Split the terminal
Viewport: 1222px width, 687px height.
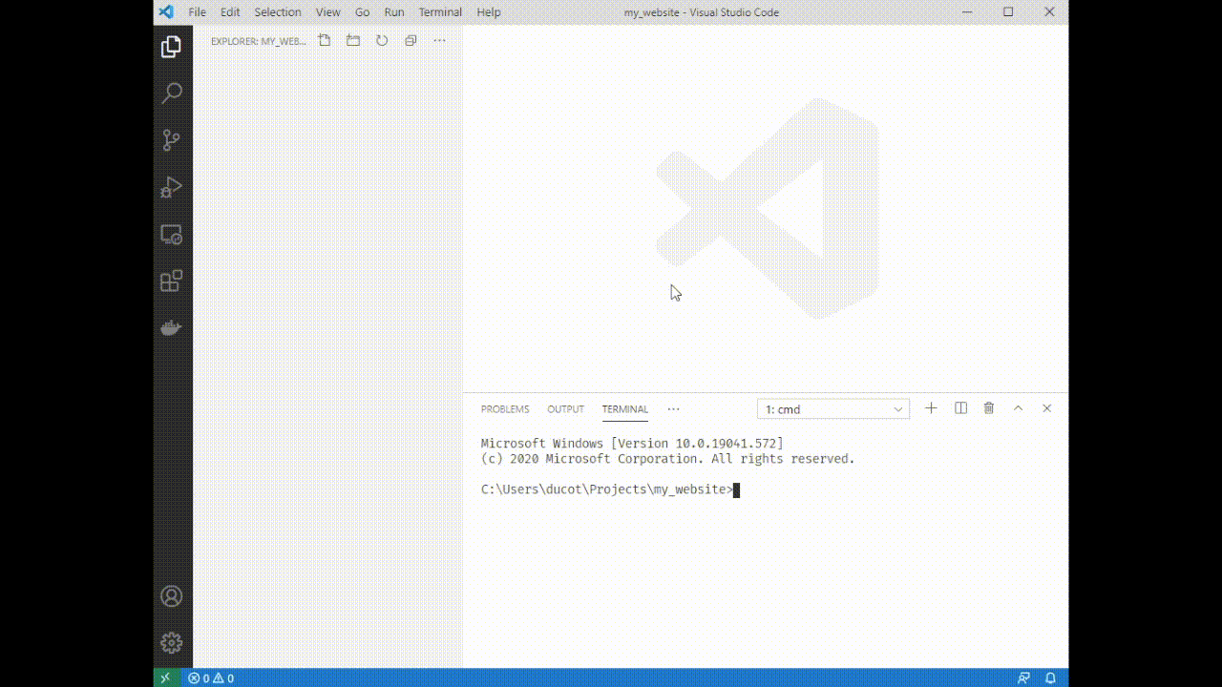(x=960, y=407)
